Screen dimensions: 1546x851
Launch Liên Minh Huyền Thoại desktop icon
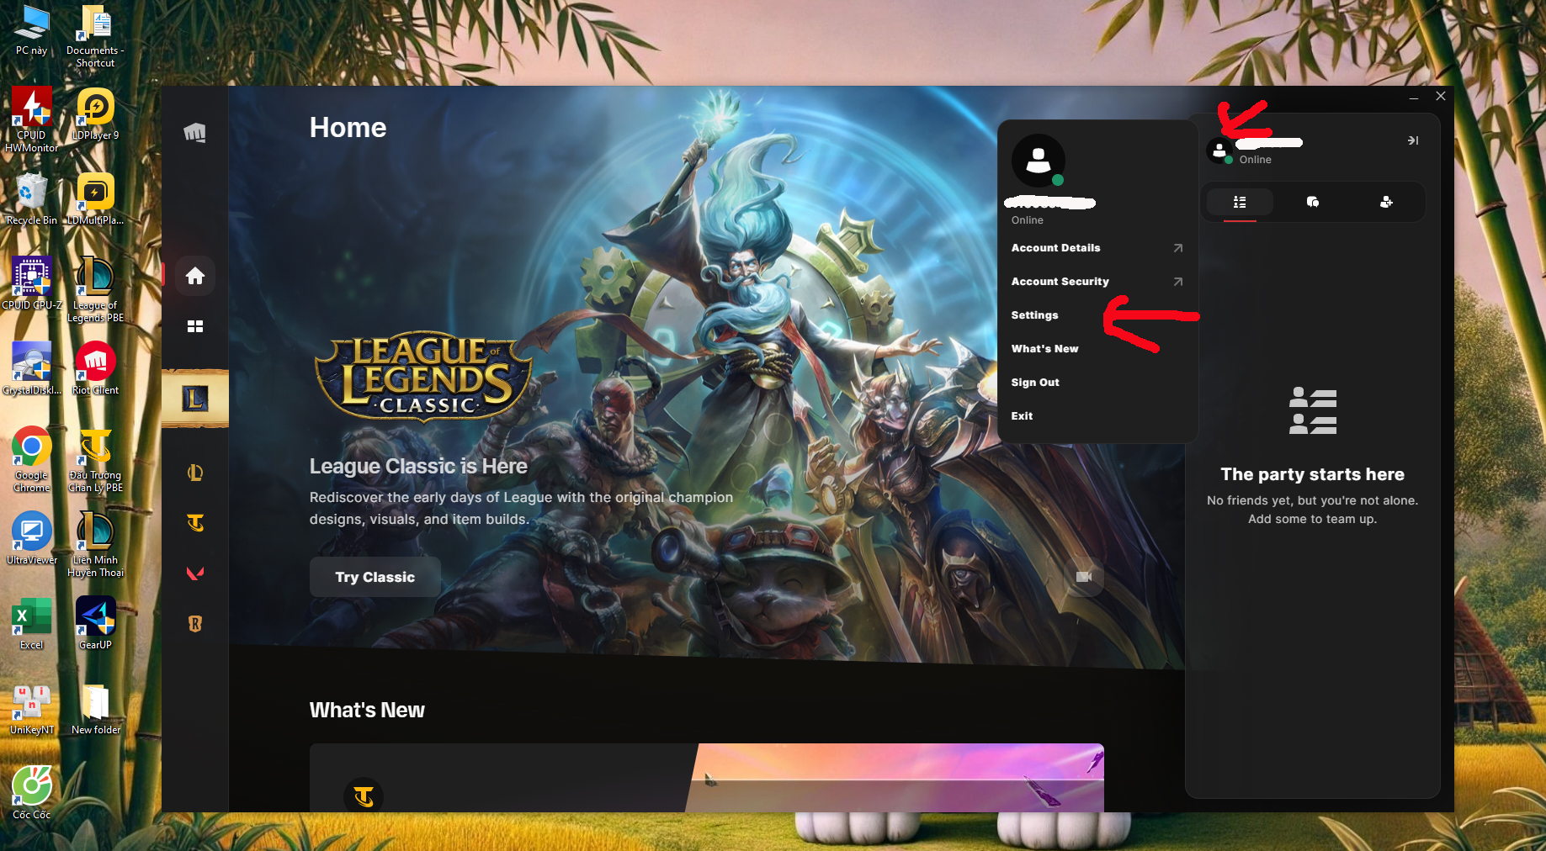point(95,545)
